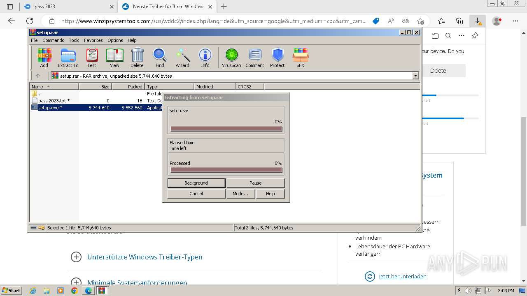Open the Wizard wand icon
Screen dimensions: 527x296
(182, 58)
